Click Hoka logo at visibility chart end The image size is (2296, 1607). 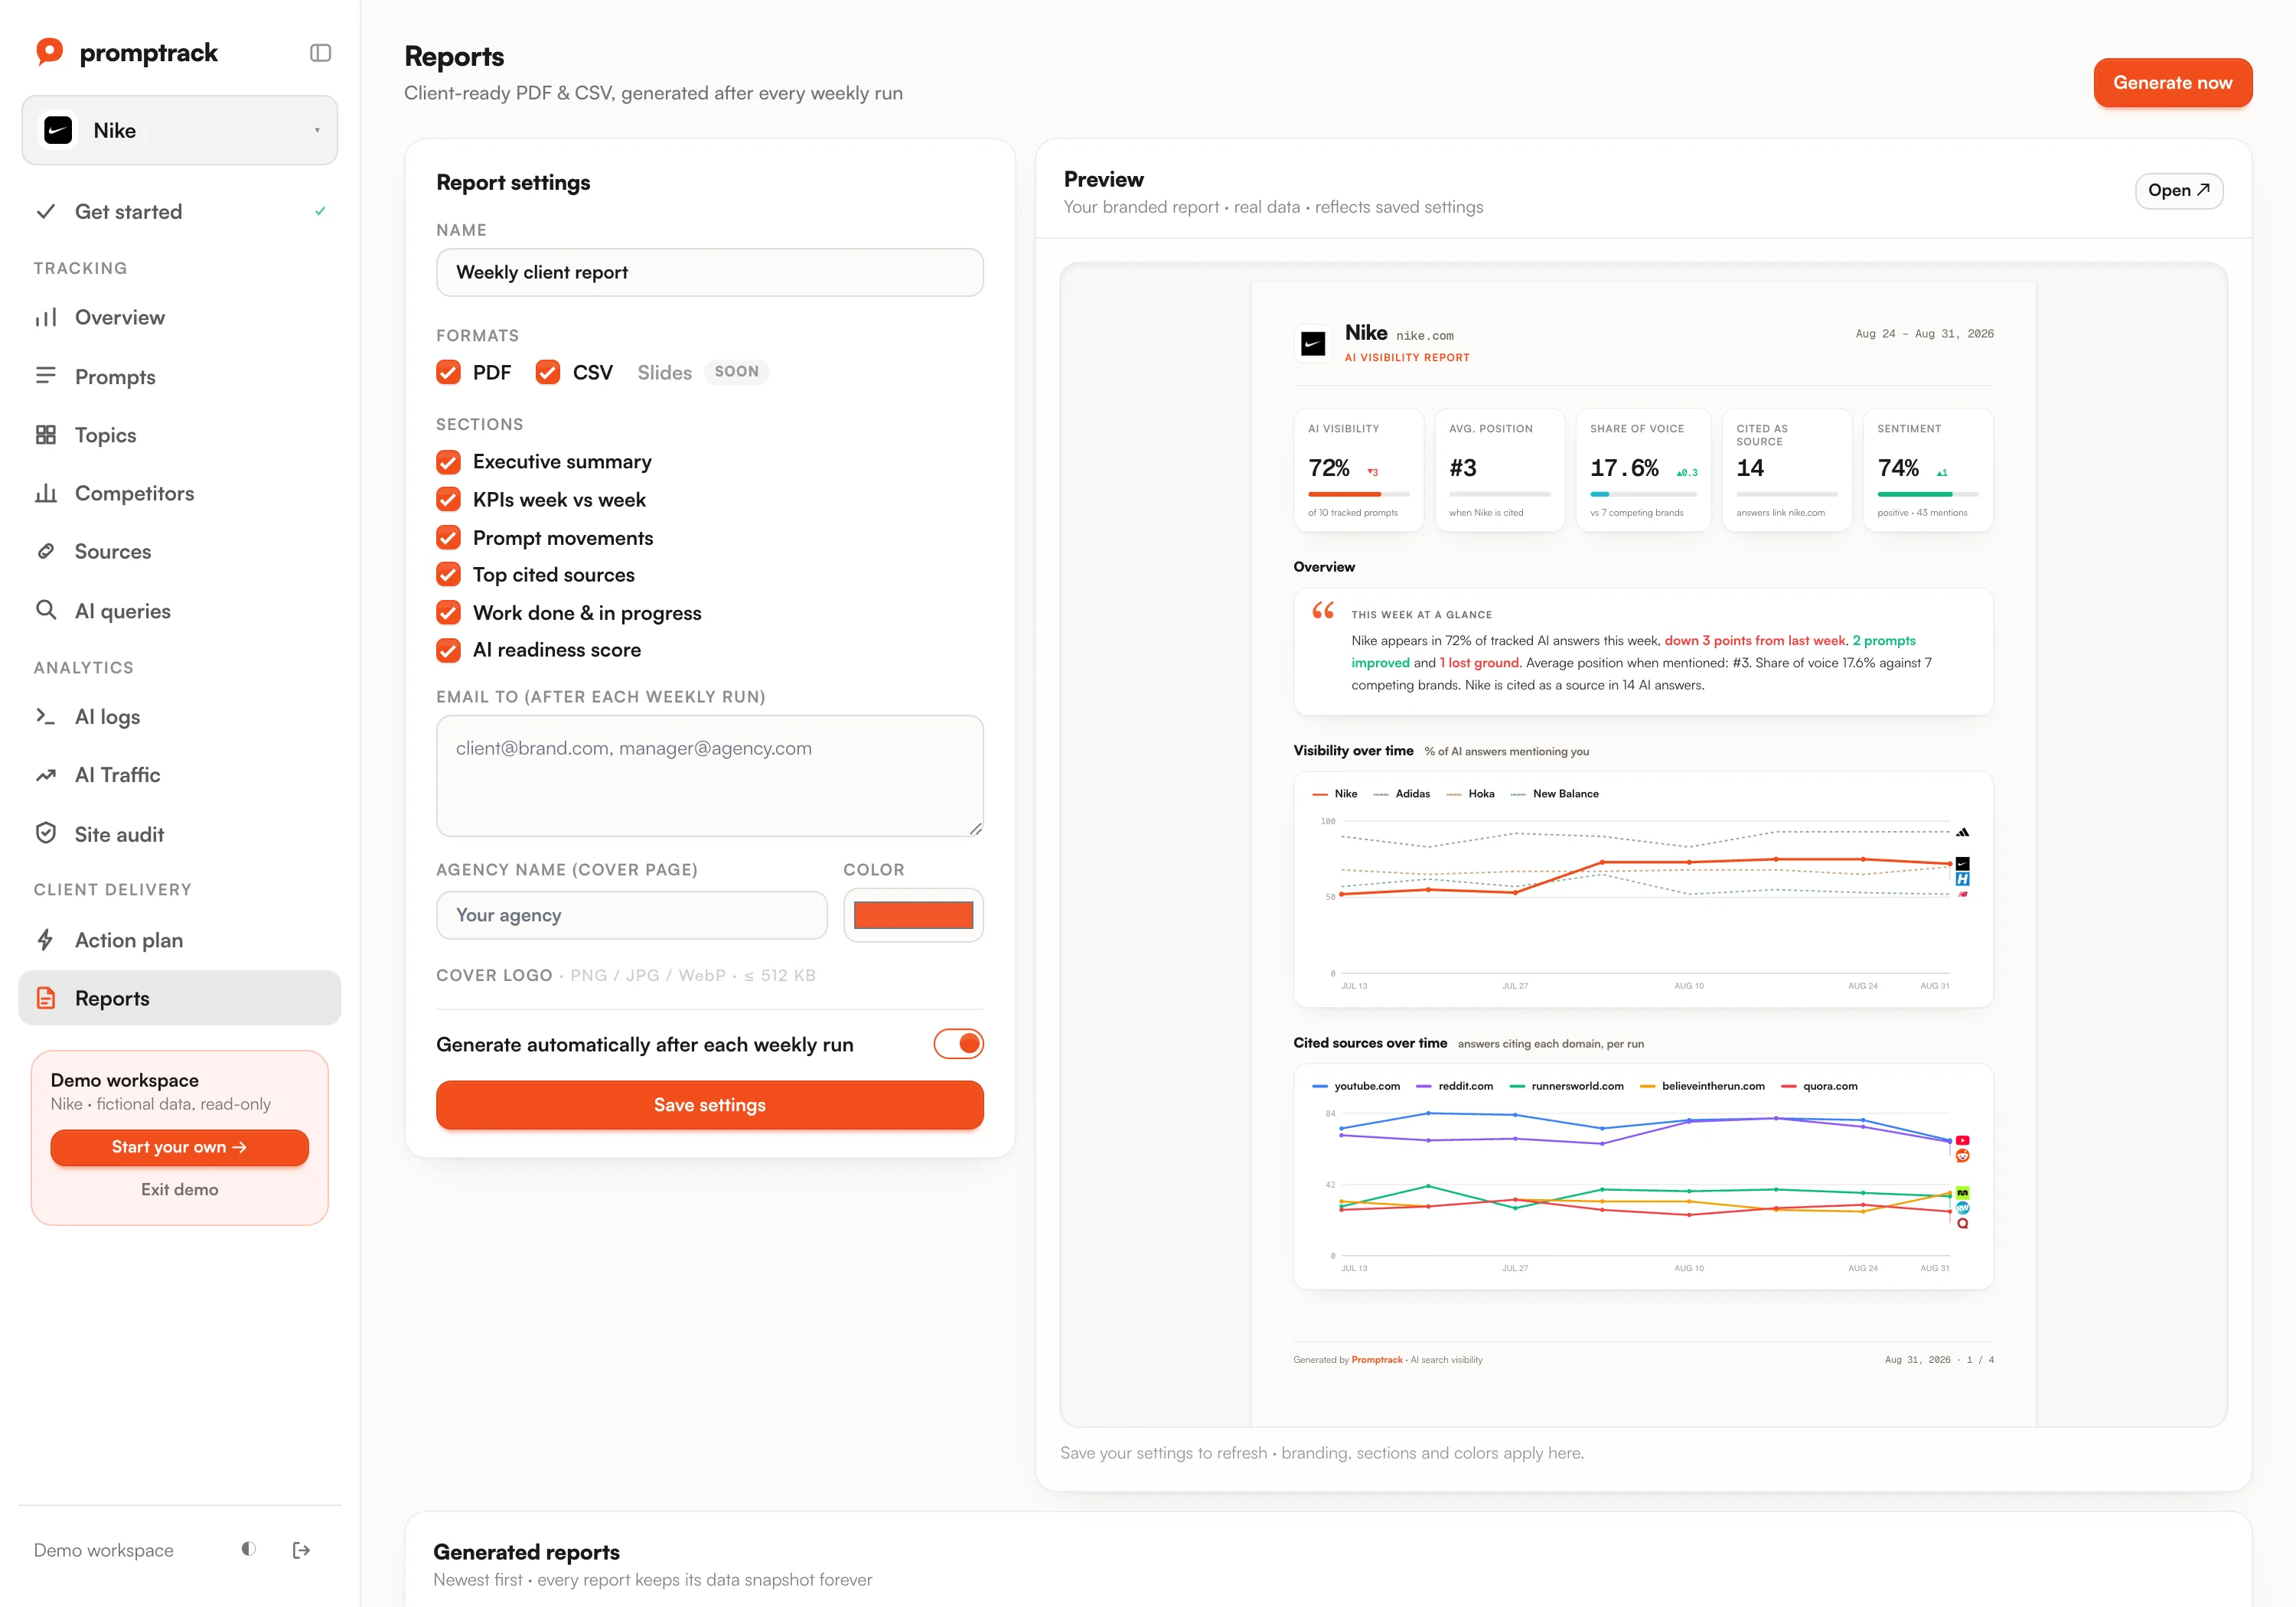[1963, 879]
